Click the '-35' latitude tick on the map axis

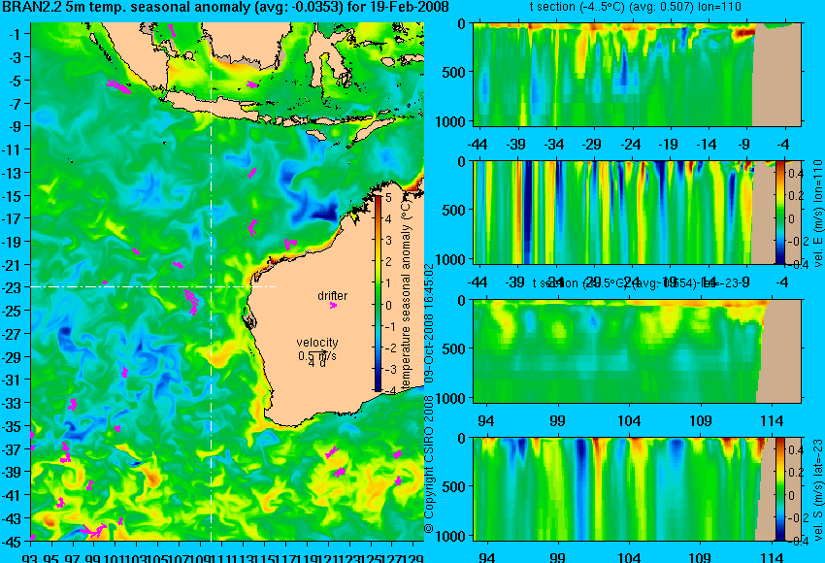[14, 426]
